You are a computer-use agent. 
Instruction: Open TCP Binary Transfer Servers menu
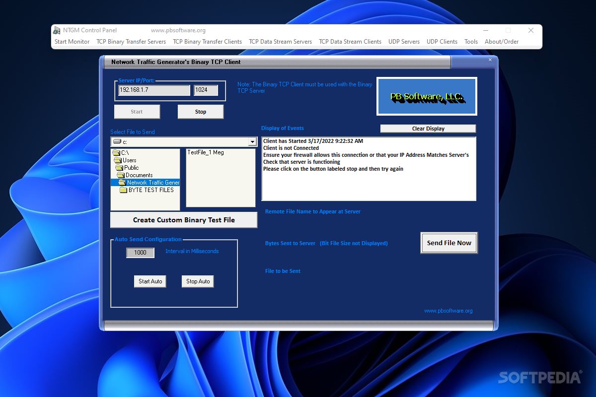131,42
